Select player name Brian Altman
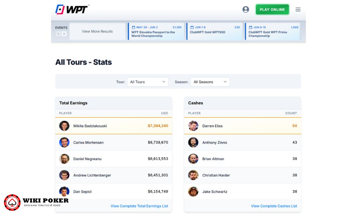 click(213, 159)
